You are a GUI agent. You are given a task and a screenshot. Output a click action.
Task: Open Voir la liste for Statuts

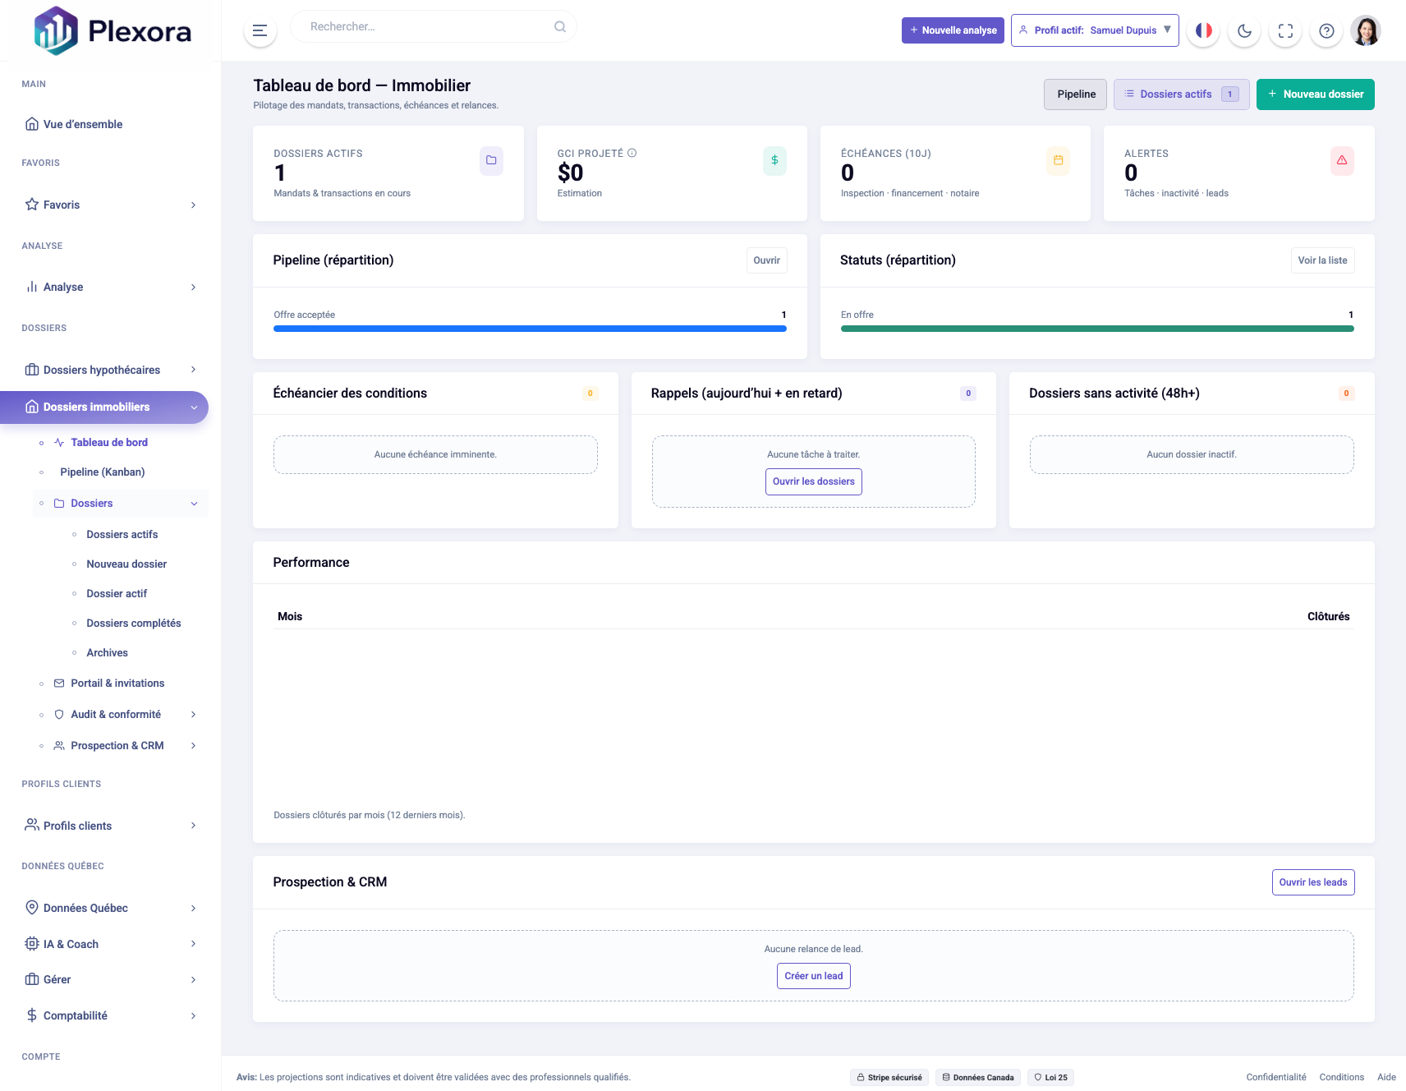tap(1322, 260)
